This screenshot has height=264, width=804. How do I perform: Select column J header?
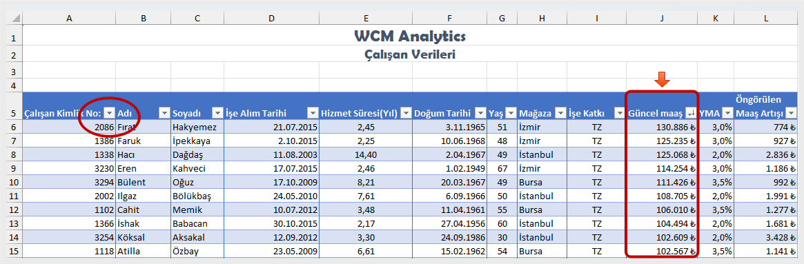[x=662, y=18]
